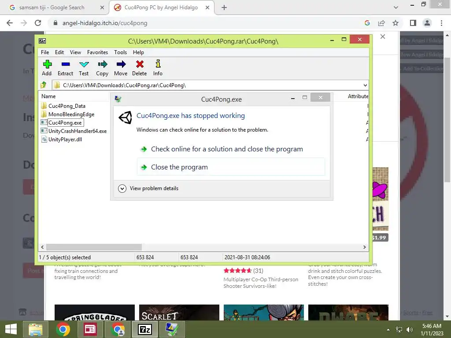Click the Info toolbar icon in 7-Zip

158,68
